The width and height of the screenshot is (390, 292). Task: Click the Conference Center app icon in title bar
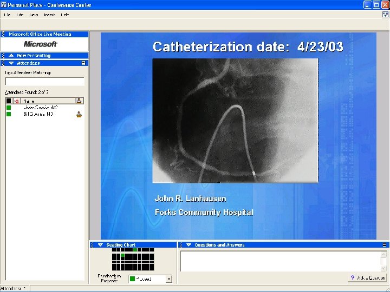[3, 5]
